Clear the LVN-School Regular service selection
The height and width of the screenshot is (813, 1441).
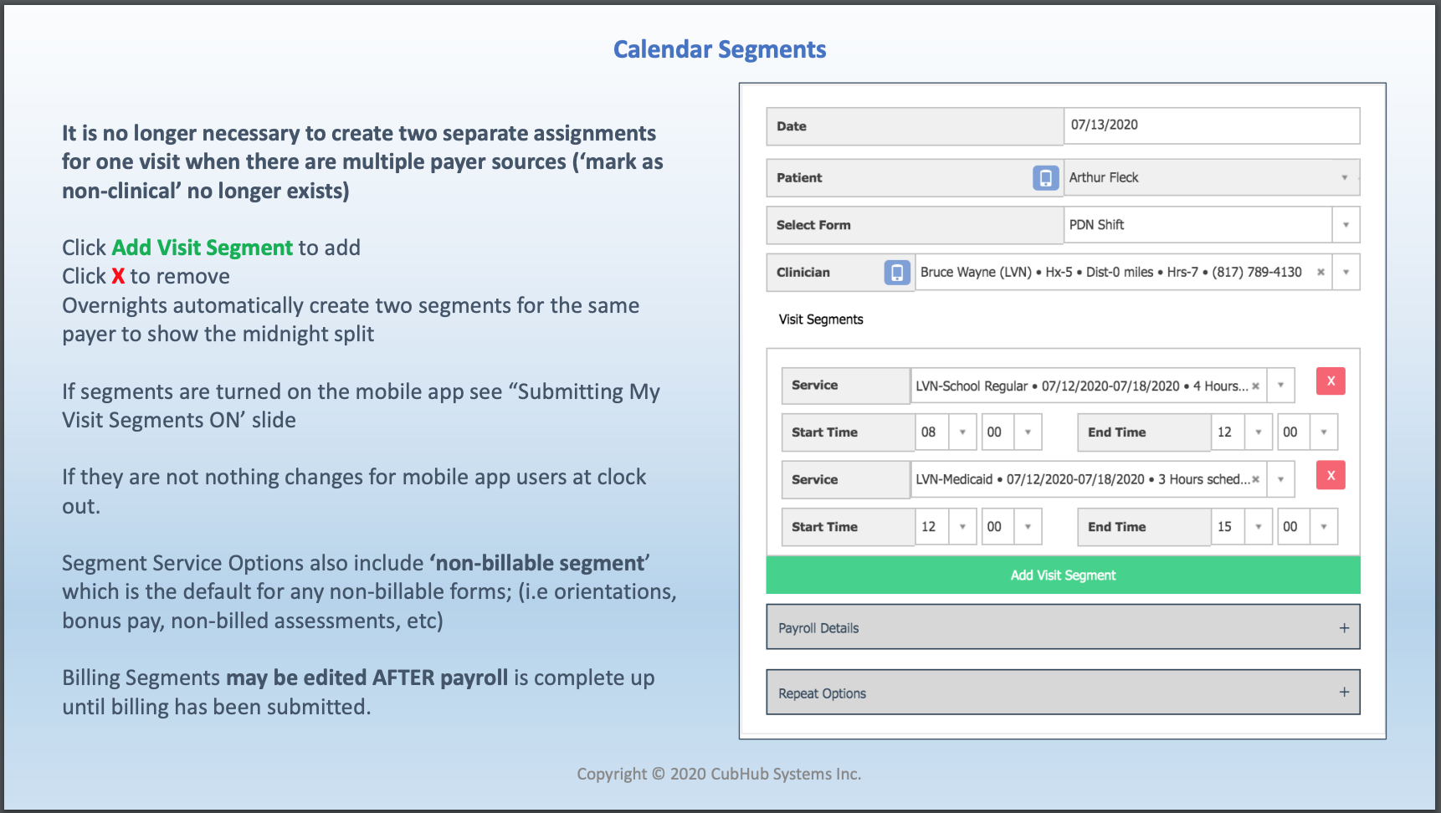pos(1255,386)
